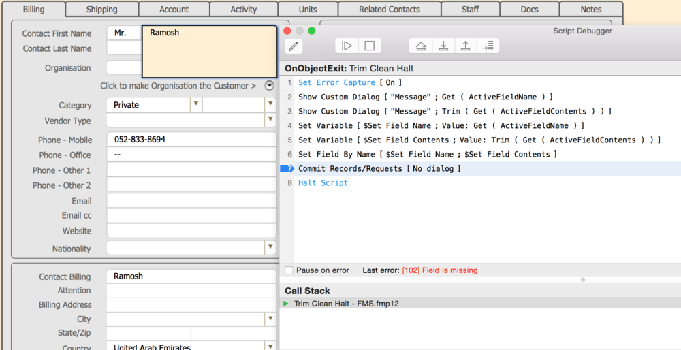Open the Nationality dropdown list
Screen dimensions: 681x350
pos(270,249)
